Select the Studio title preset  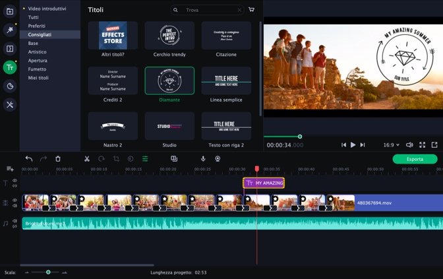coord(169,126)
